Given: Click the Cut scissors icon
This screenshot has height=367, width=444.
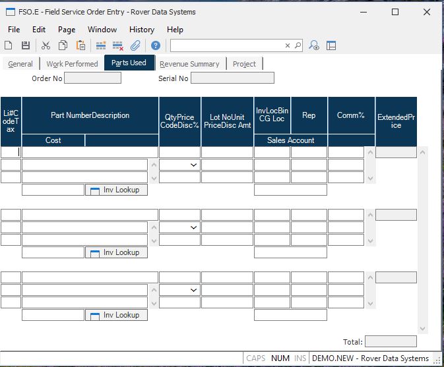Looking at the screenshot, I should coord(46,45).
